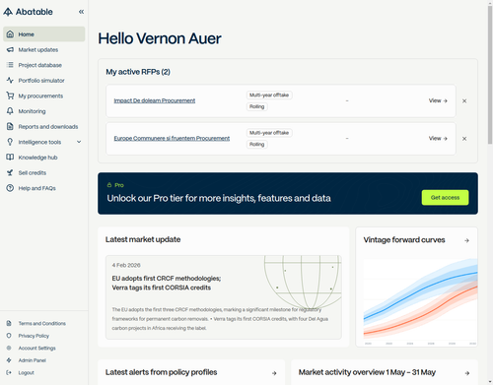Screen dimensions: 493x385
Task: Click the Vintage forward curves chart
Action: click(420, 301)
